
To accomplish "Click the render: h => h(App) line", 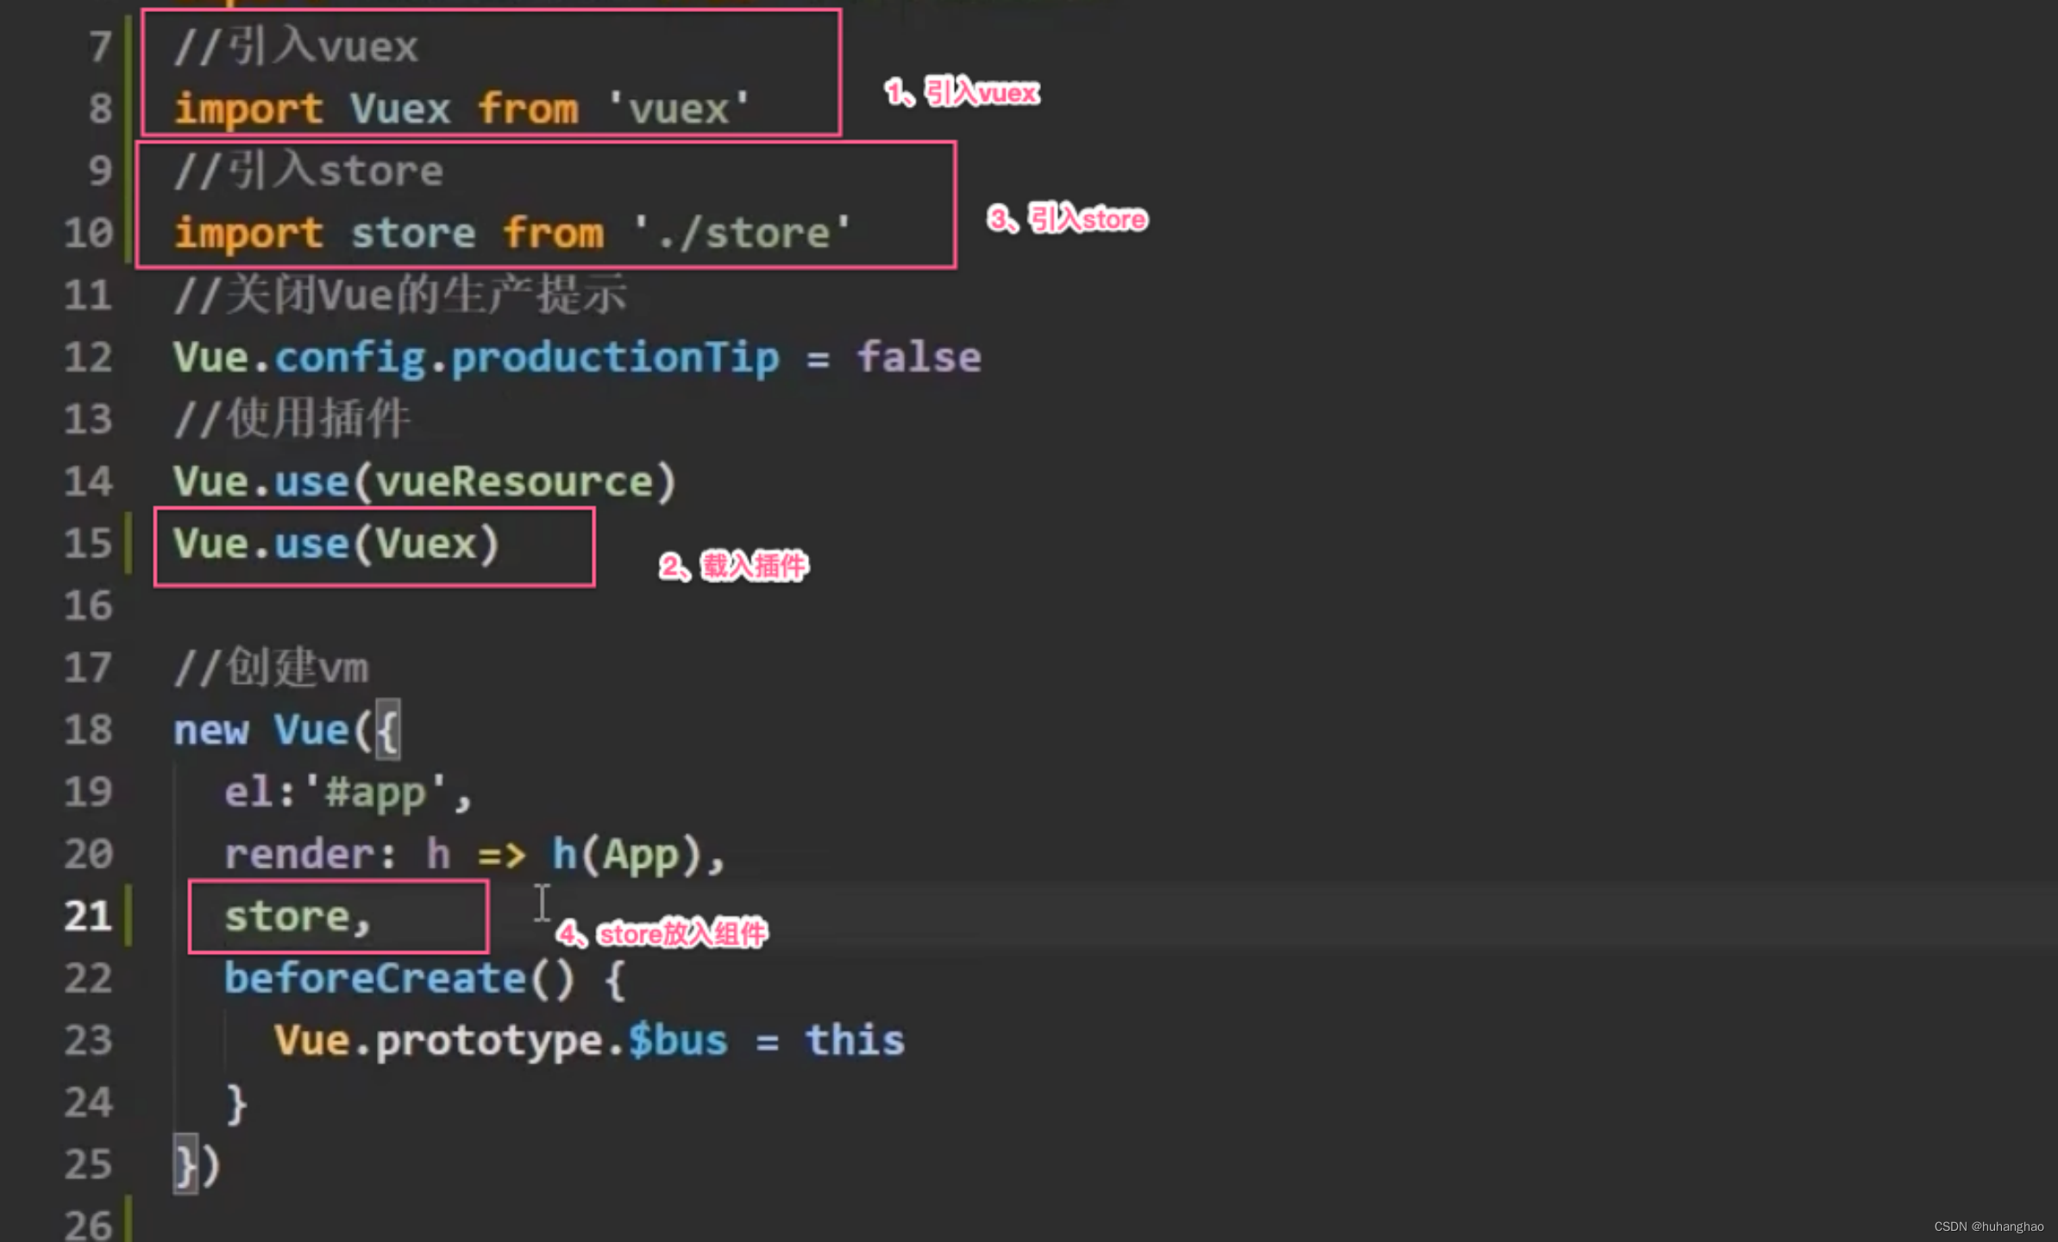I will pos(449,853).
